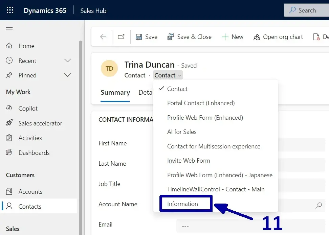329x235 pixels.
Task: Click the Account Name lookup magnifier icon
Action: [x=319, y=205]
